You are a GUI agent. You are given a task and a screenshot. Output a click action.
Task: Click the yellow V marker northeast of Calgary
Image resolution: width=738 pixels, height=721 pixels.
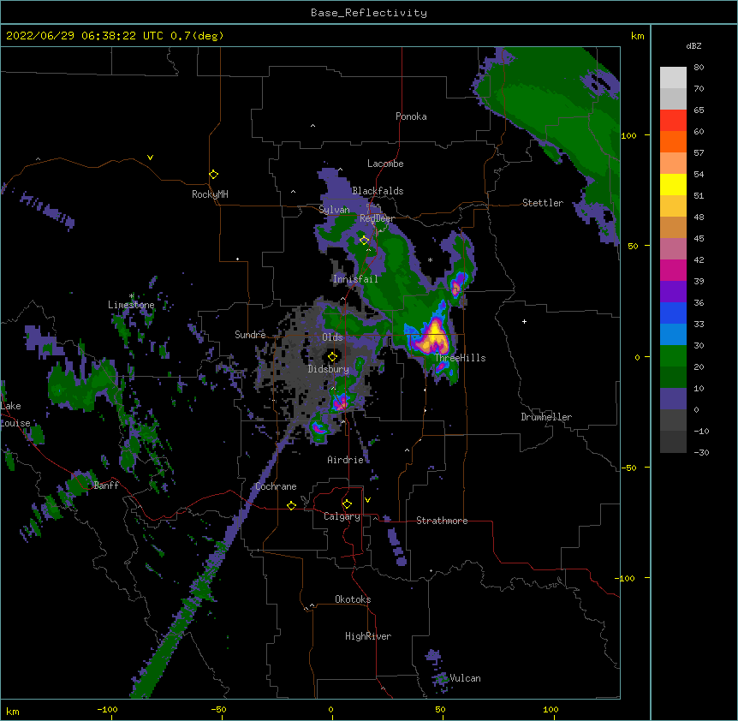367,500
